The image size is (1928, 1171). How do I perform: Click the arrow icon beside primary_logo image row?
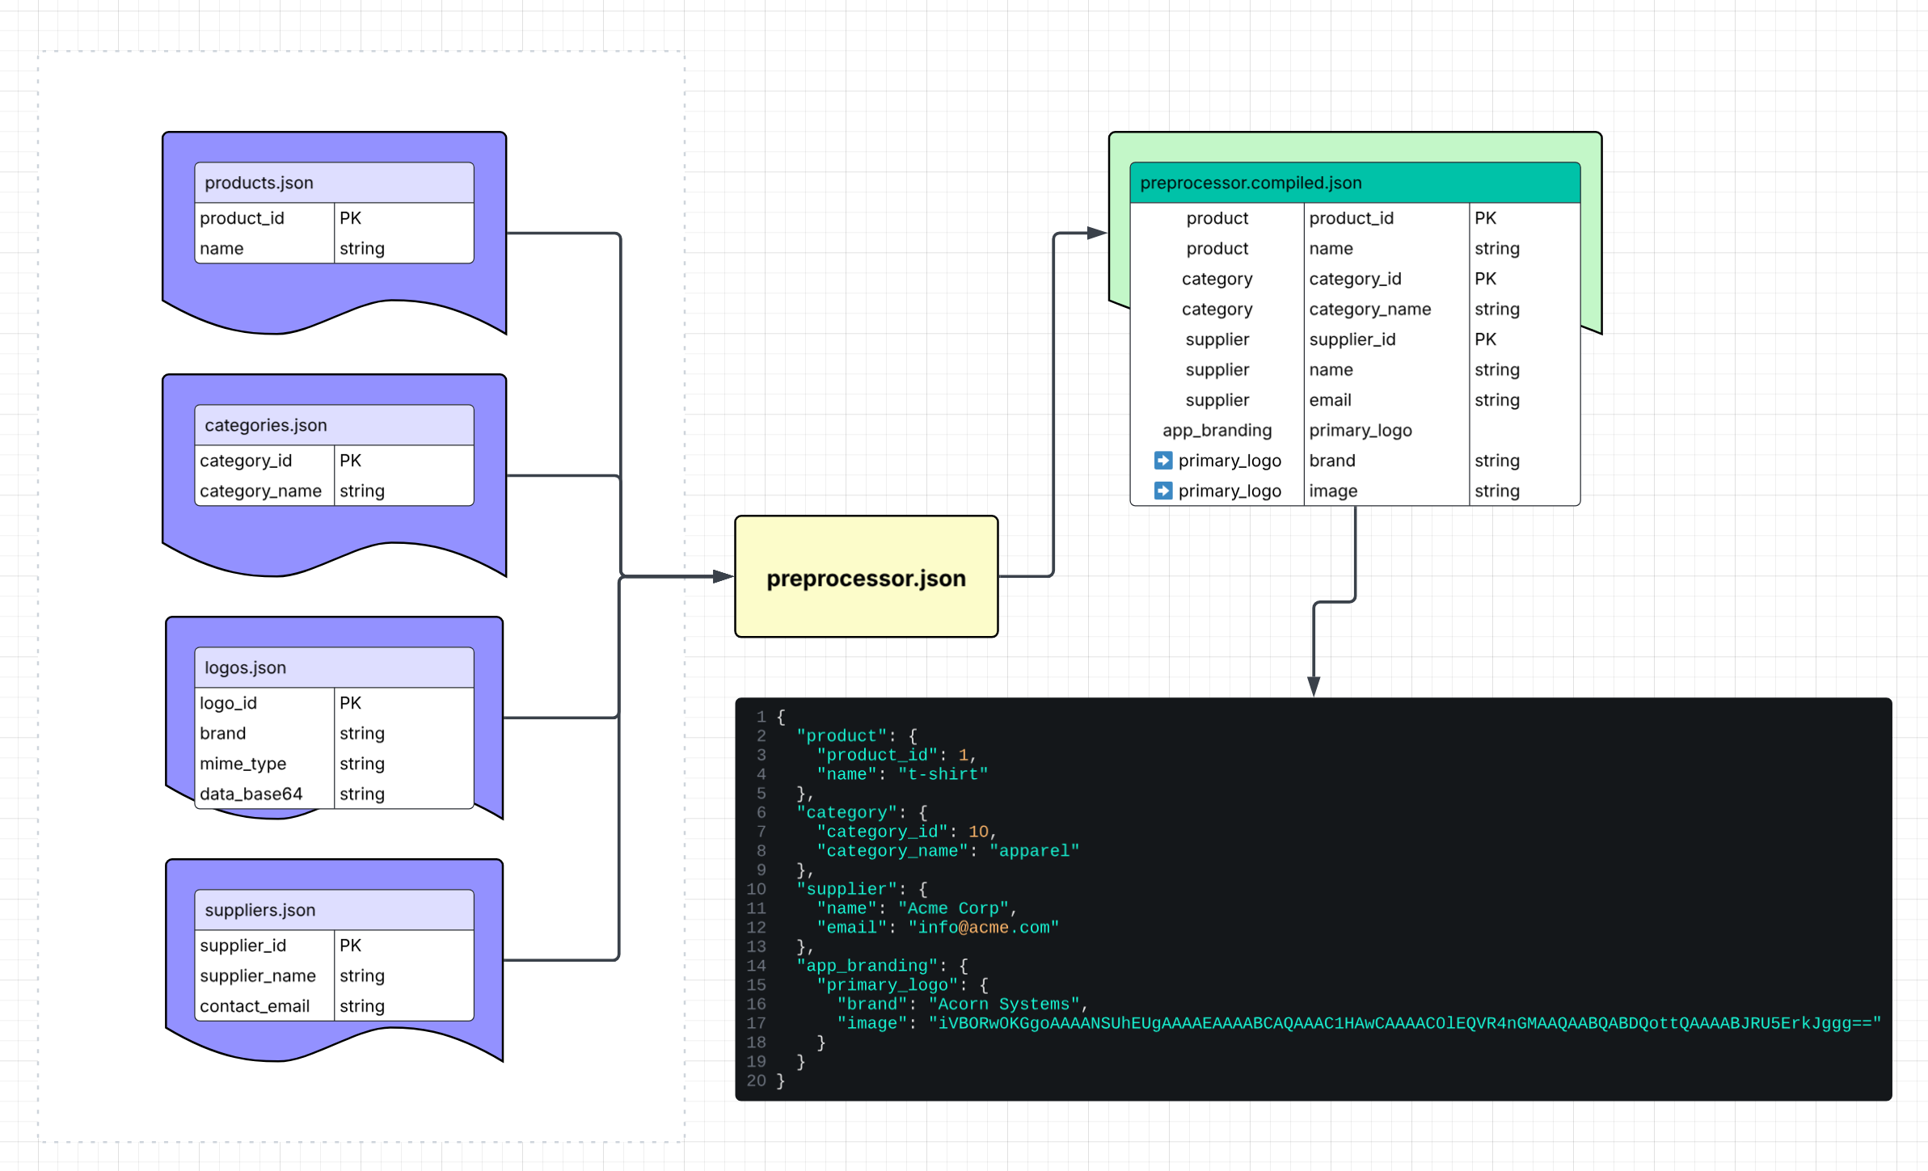1162,491
